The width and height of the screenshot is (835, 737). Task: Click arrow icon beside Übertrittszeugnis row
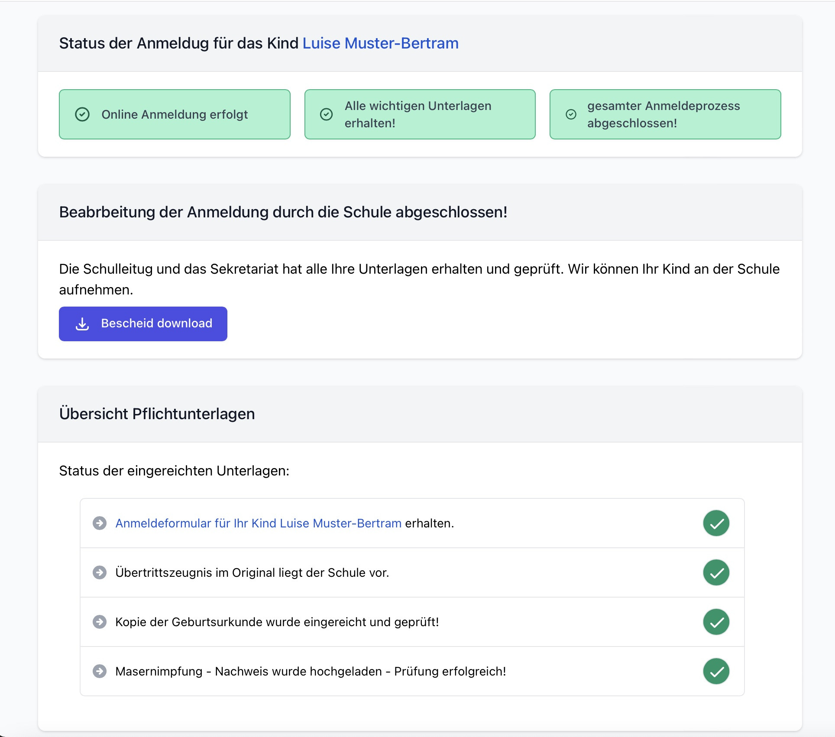[100, 572]
